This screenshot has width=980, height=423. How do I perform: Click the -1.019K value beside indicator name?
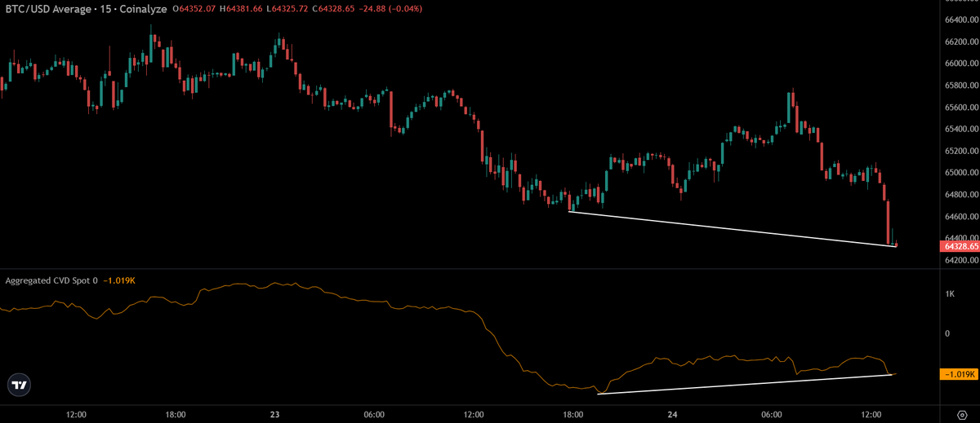pos(118,280)
